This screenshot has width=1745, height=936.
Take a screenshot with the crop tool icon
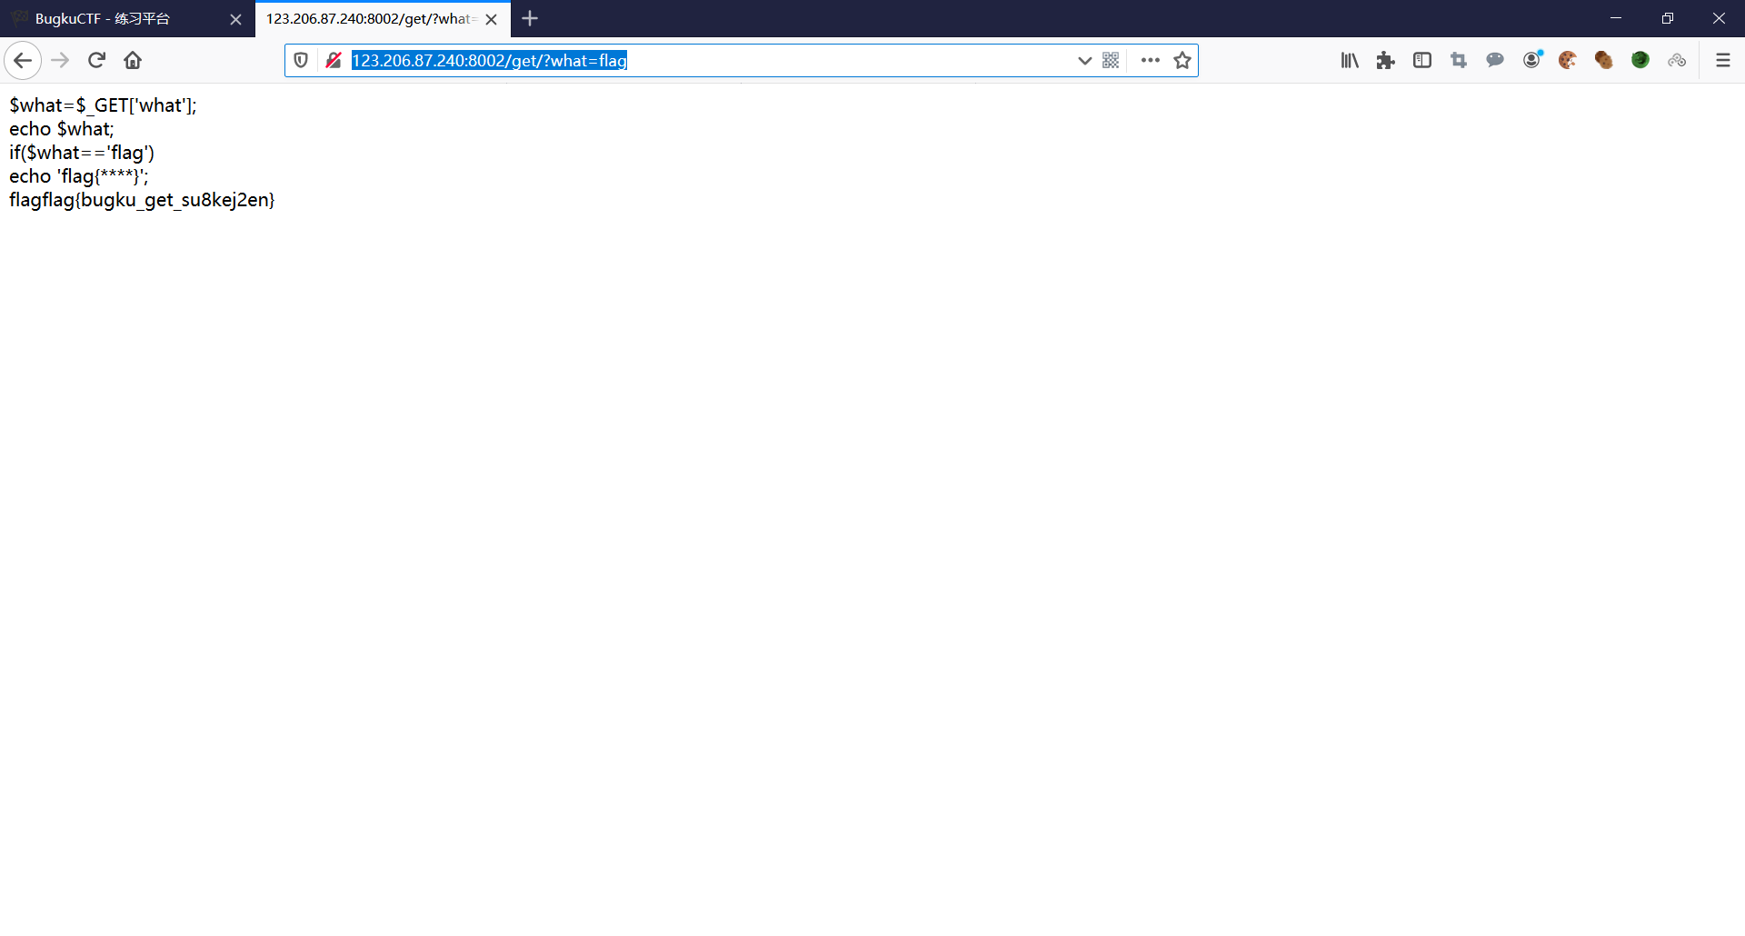click(x=1459, y=60)
